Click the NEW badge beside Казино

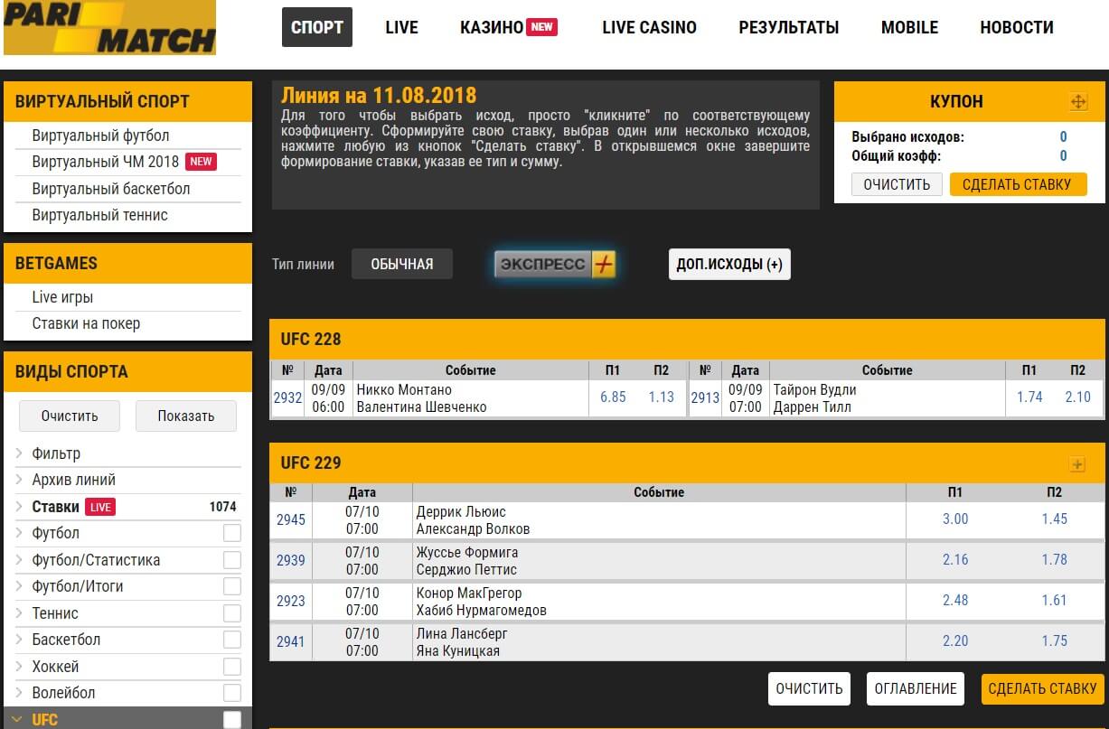tap(542, 27)
